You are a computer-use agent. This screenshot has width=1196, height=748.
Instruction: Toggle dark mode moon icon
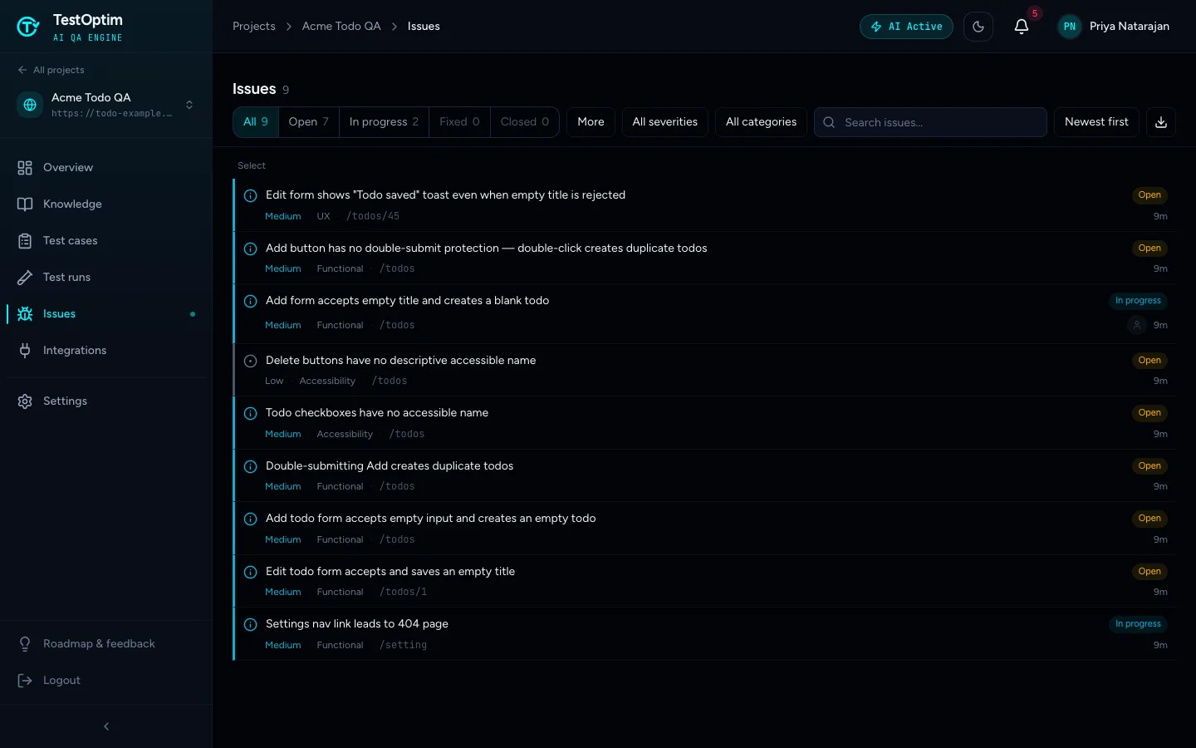[x=978, y=27]
